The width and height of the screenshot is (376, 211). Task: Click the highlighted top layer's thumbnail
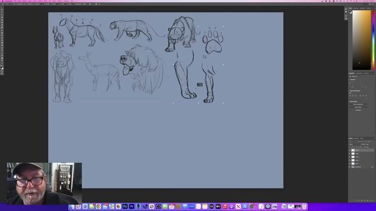tap(353, 150)
